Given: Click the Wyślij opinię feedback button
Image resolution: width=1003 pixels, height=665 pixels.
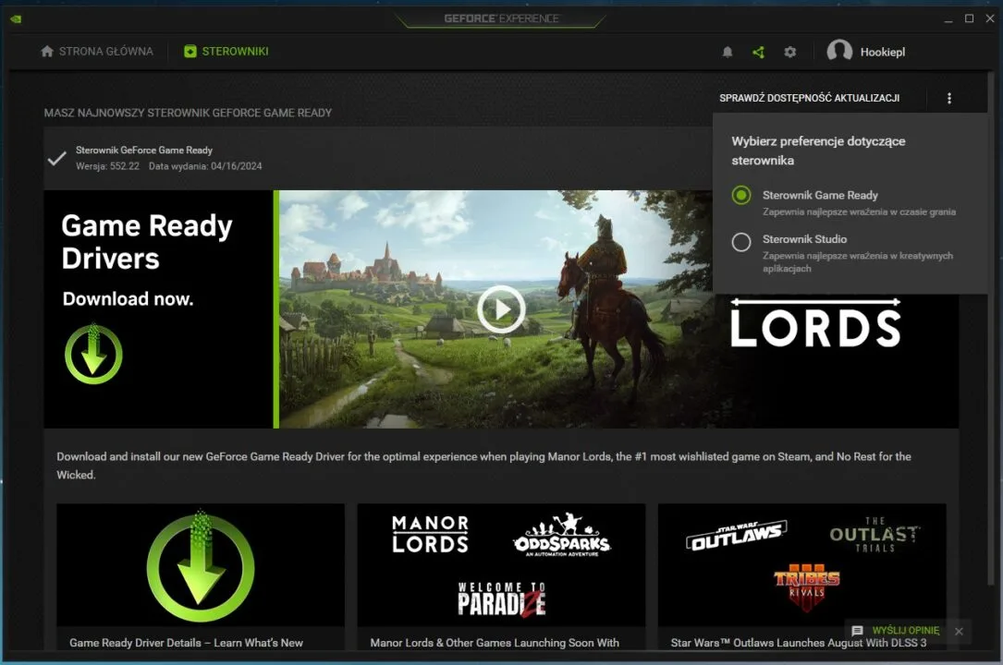Looking at the screenshot, I should pos(894,631).
